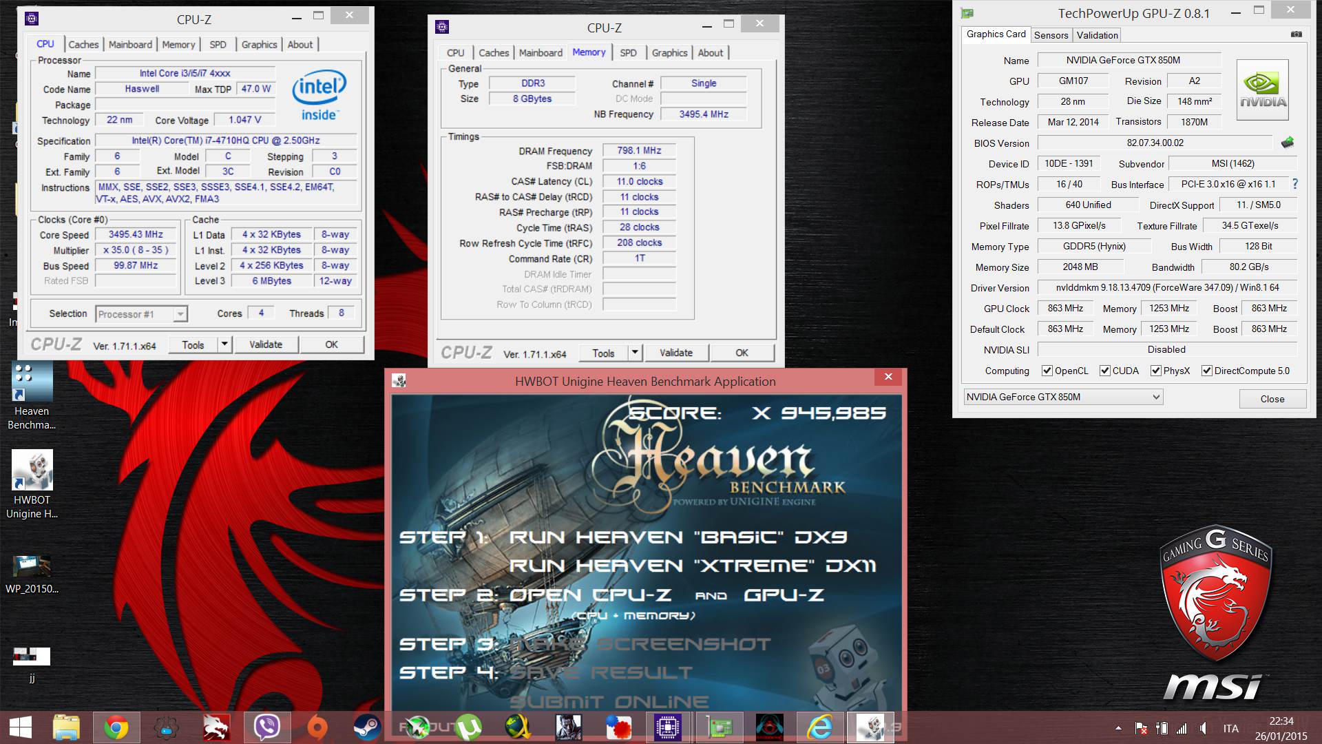
Task: Switch to HWBOT Heaven taskbar icon
Action: click(x=870, y=727)
